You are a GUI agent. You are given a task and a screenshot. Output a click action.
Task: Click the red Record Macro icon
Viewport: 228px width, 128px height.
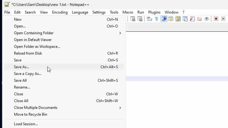tap(216, 19)
